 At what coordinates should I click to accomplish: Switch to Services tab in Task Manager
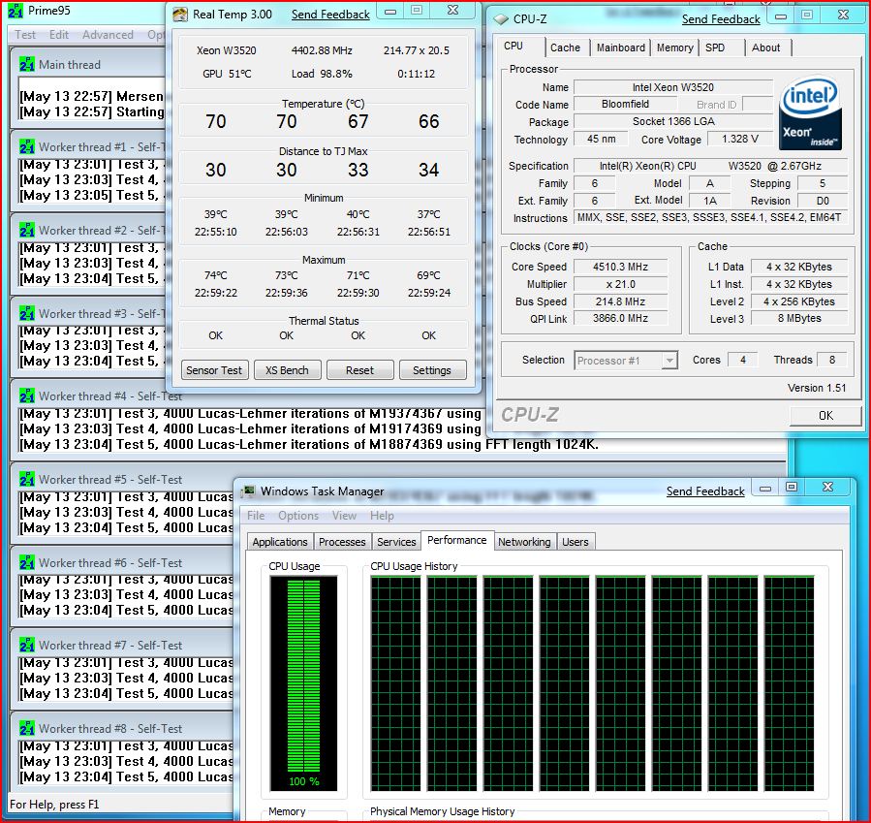pos(396,542)
